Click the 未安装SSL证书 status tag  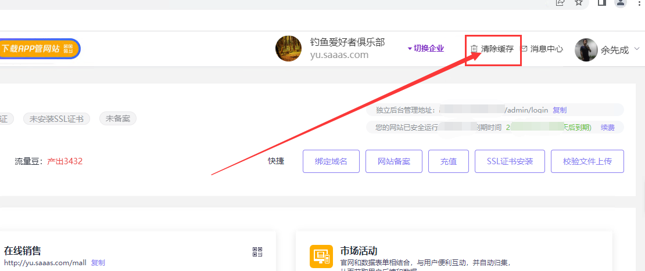57,119
